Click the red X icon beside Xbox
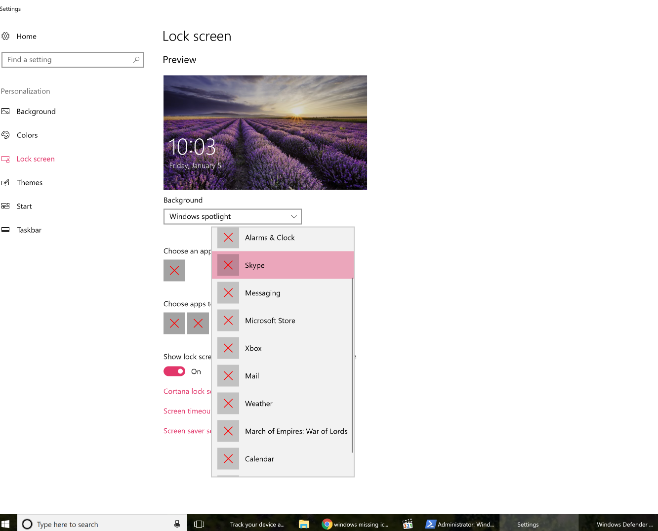Viewport: 658px width, 531px height. click(228, 348)
